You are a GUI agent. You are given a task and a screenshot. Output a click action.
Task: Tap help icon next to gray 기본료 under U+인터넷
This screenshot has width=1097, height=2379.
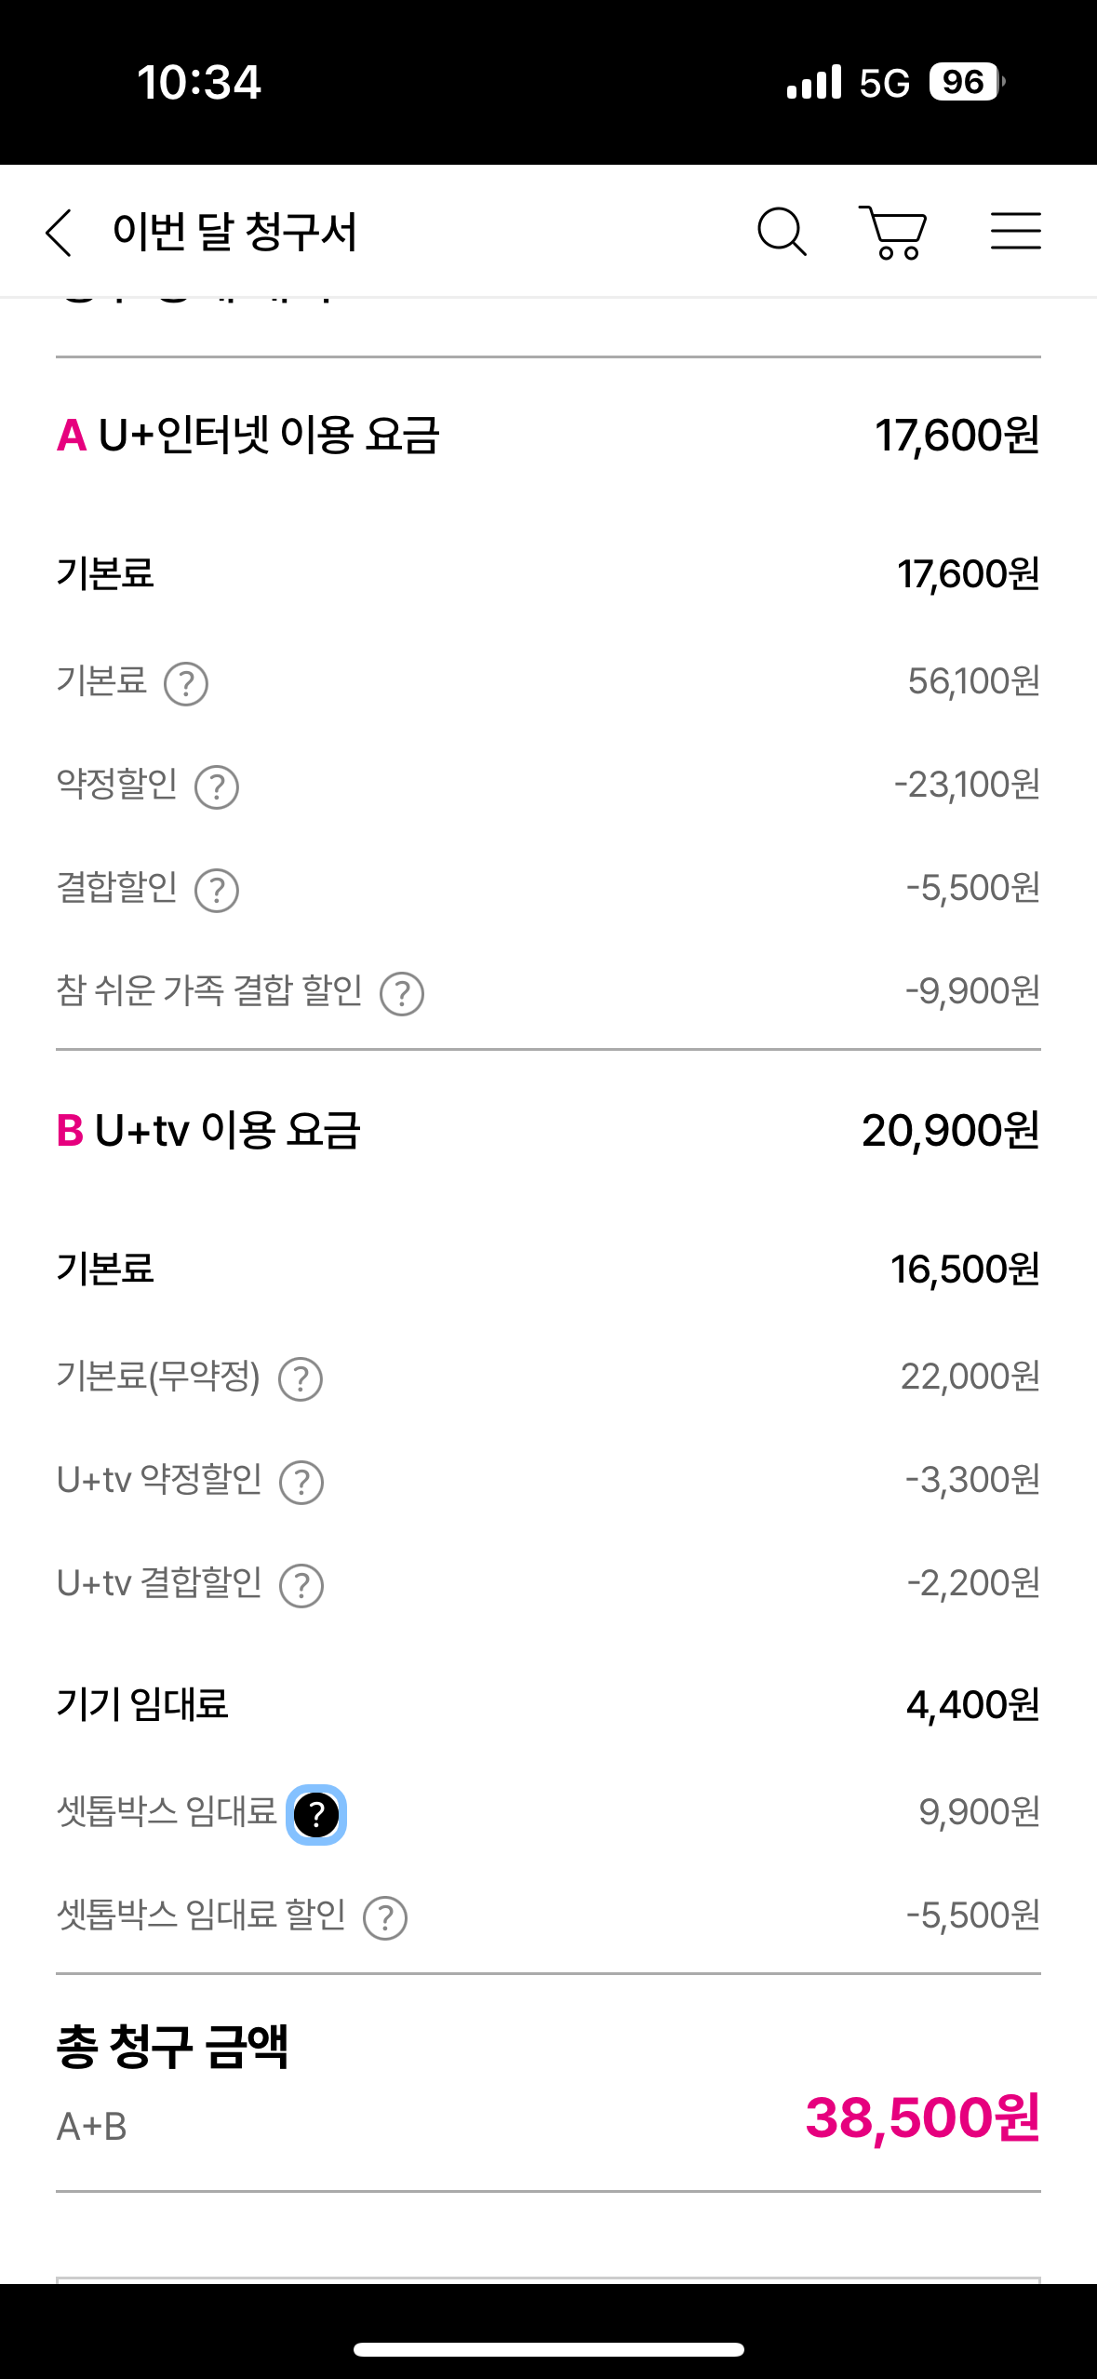pyautogui.click(x=186, y=684)
